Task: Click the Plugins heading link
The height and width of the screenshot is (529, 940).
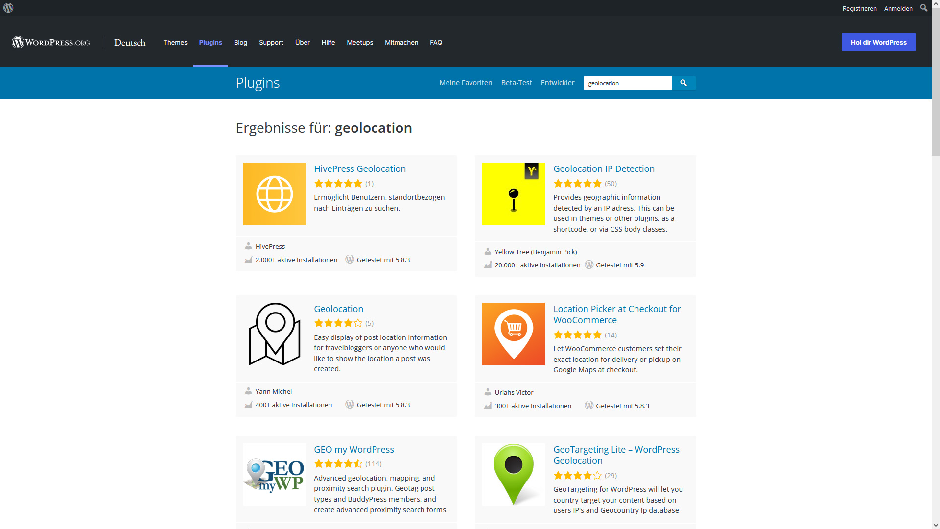Action: point(258,83)
